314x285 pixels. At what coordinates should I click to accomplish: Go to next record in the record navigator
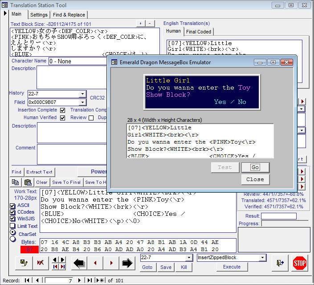pyautogui.click(x=79, y=281)
